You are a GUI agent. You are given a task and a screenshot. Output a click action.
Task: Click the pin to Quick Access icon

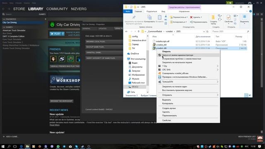(134, 19)
